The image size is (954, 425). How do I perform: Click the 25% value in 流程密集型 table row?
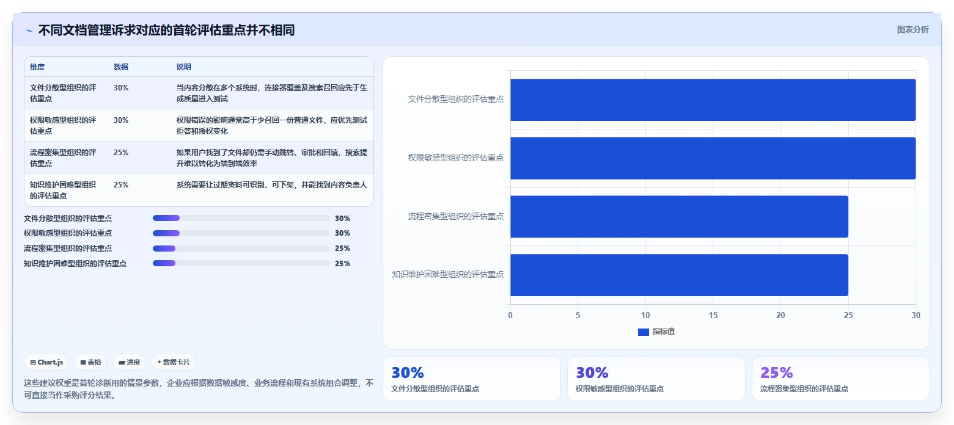pyautogui.click(x=121, y=152)
